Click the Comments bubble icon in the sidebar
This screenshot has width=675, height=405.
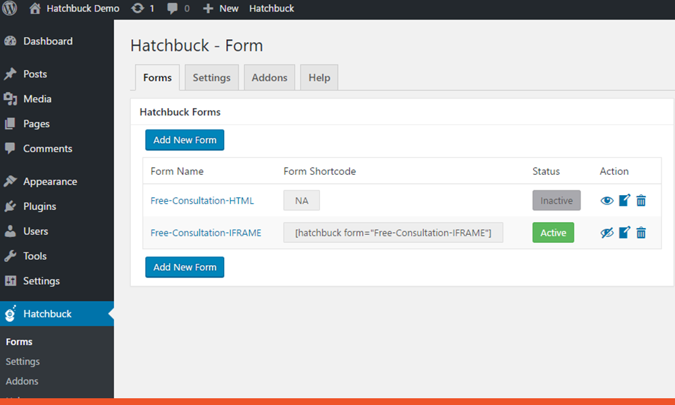click(x=10, y=148)
